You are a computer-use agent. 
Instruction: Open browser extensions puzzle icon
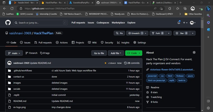[x=170, y=8]
